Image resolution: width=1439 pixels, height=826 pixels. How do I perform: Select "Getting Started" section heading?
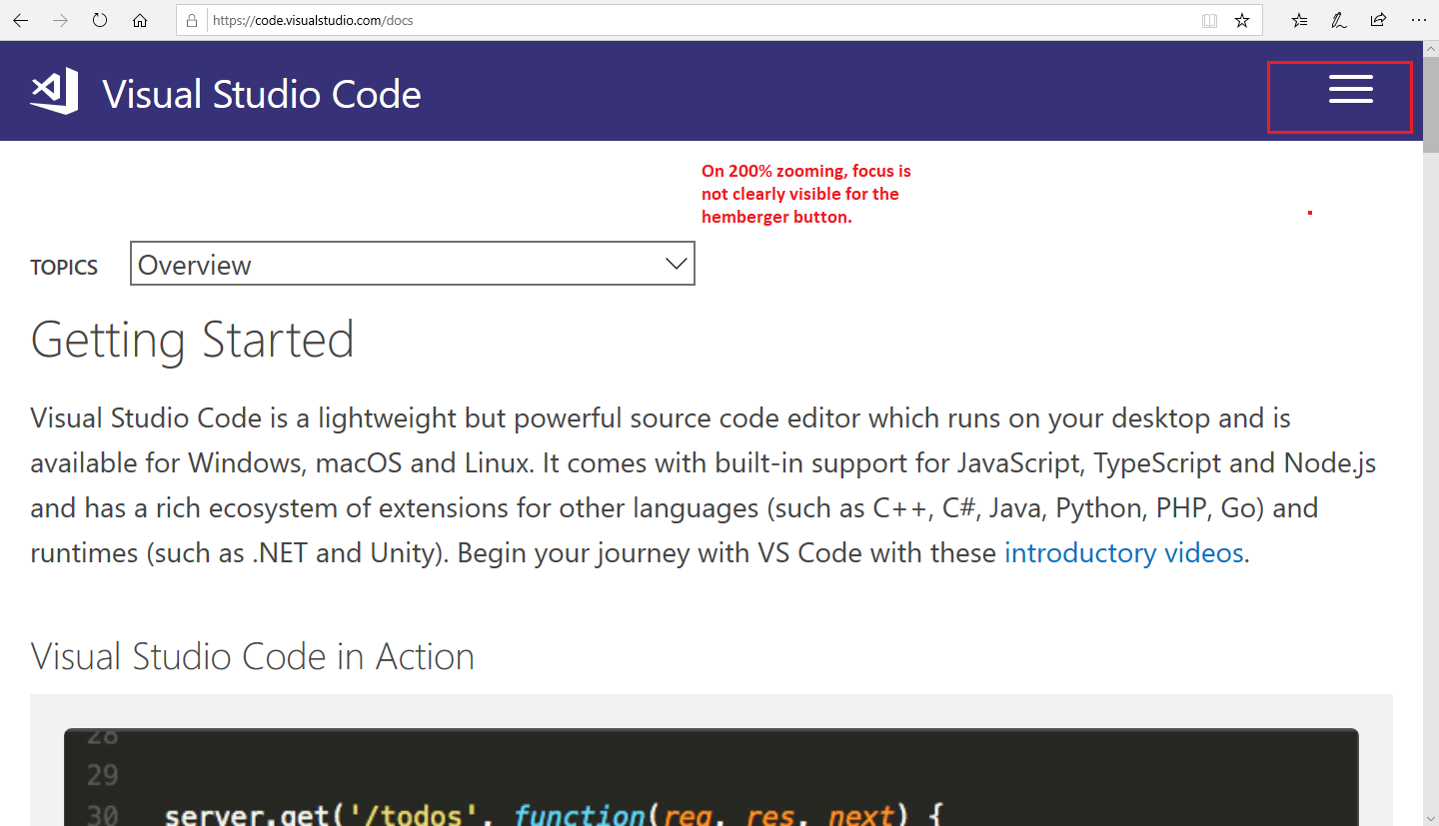(192, 340)
